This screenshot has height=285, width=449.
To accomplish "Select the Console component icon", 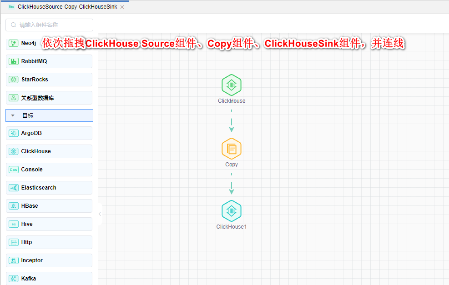I will [x=13, y=169].
